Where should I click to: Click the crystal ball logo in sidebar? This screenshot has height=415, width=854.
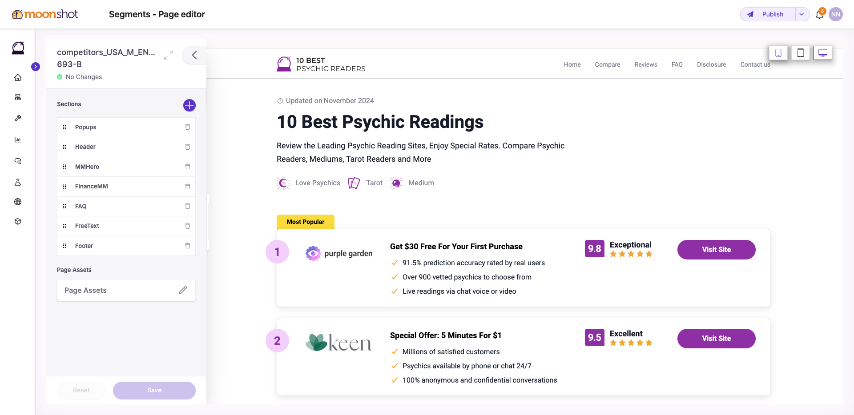pyautogui.click(x=18, y=48)
